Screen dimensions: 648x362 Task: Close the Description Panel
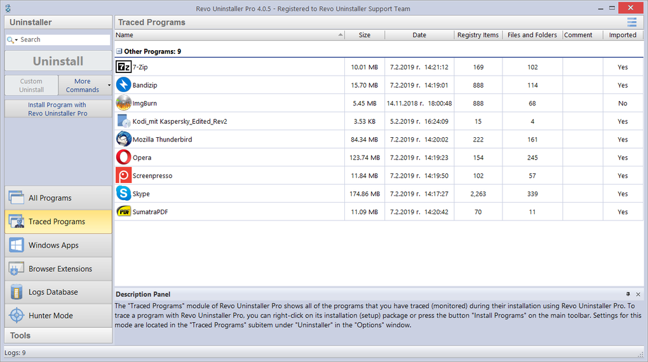coord(638,294)
